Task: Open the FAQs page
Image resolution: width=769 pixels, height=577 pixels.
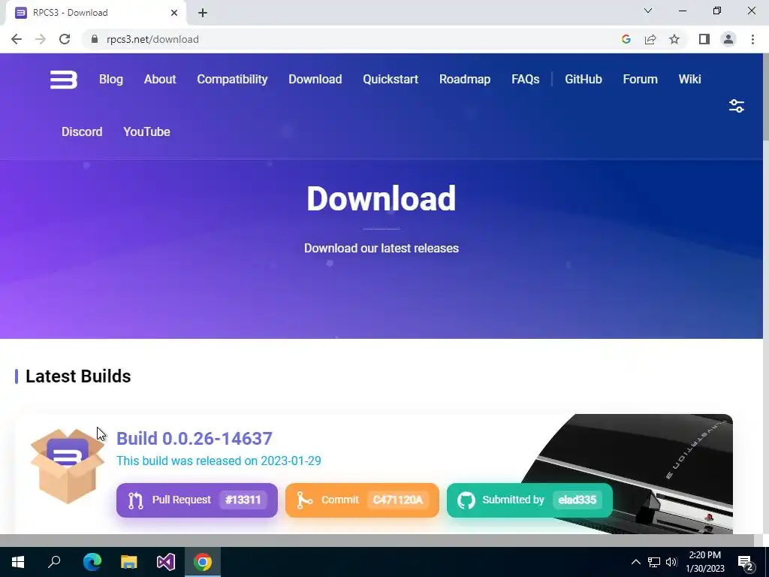Action: pos(525,80)
